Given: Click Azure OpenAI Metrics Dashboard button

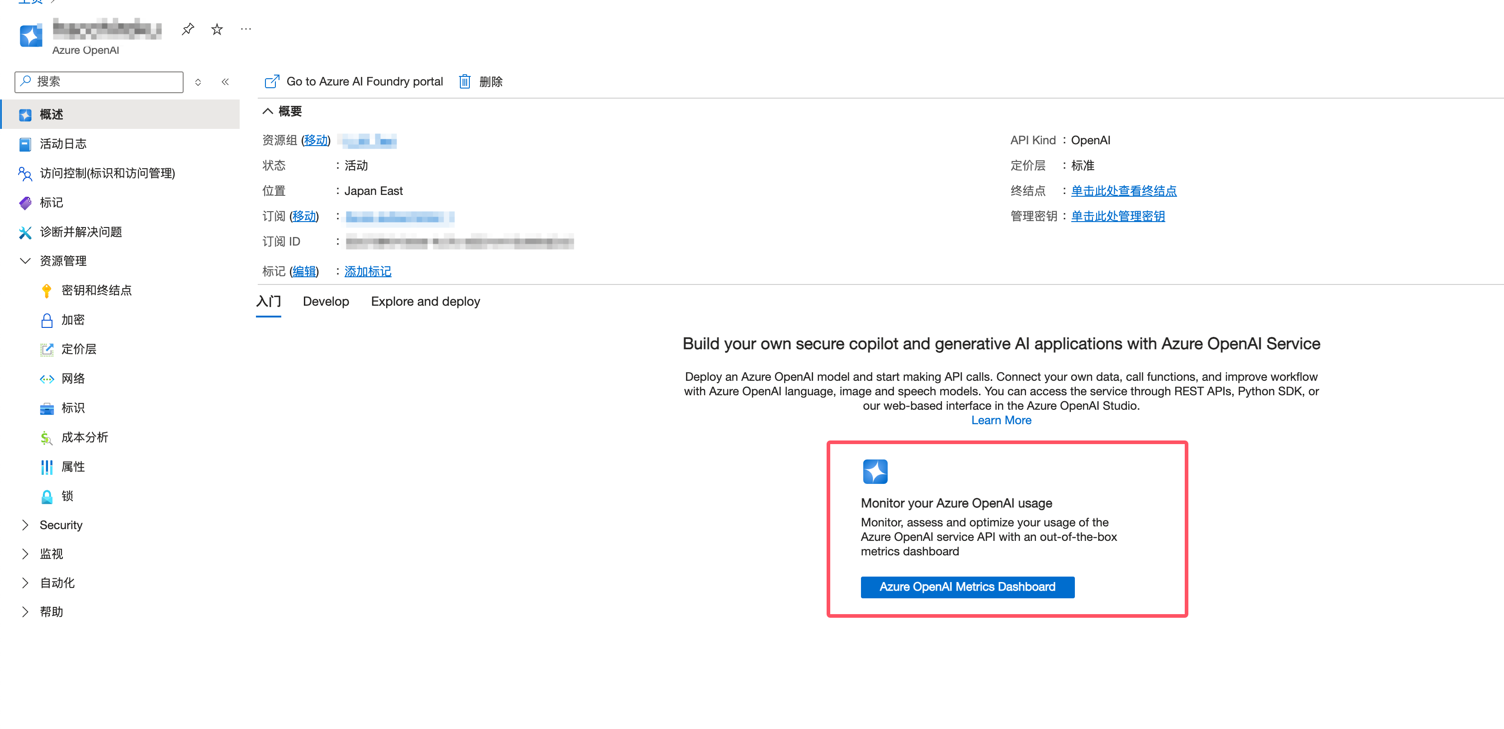Looking at the screenshot, I should tap(967, 587).
